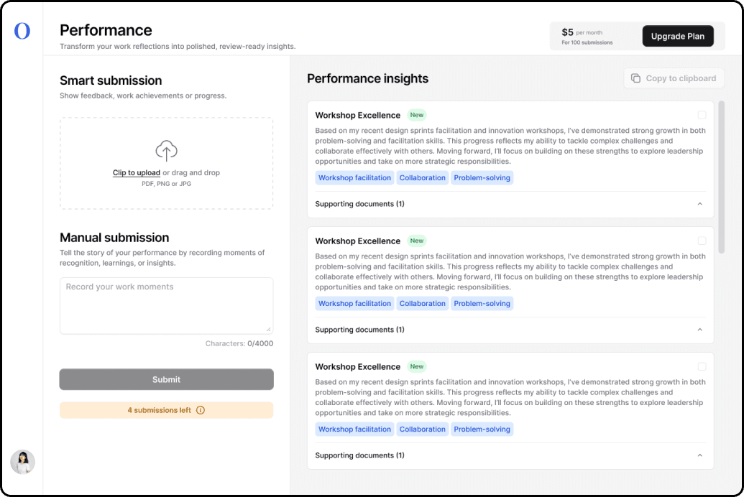Focus the 'Record your work moments' text area
This screenshot has height=497, width=744.
(x=166, y=305)
